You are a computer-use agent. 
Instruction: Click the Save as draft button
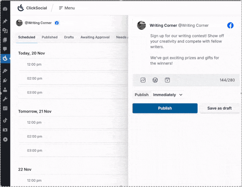point(219,108)
